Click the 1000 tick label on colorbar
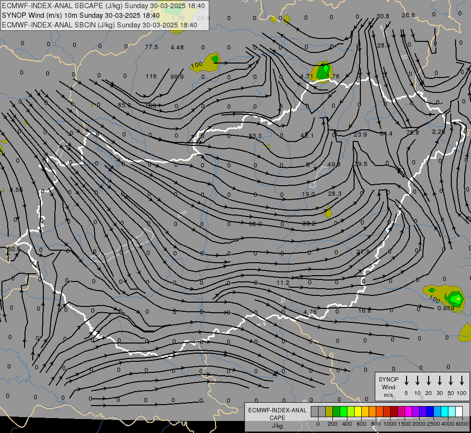 [x=390, y=424]
